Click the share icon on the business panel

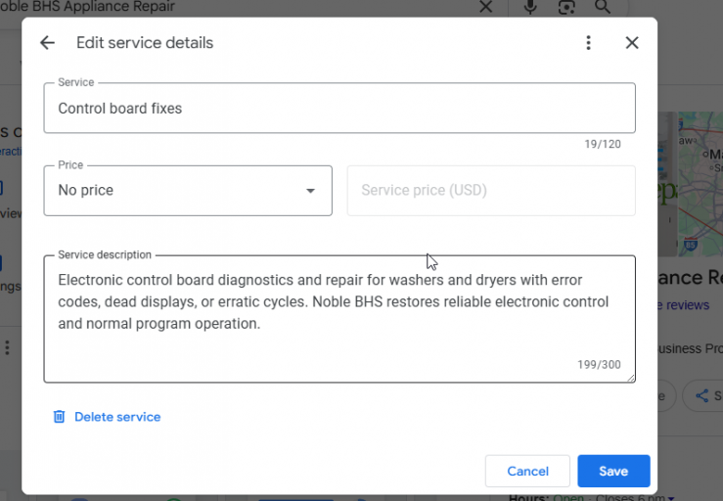point(701,396)
